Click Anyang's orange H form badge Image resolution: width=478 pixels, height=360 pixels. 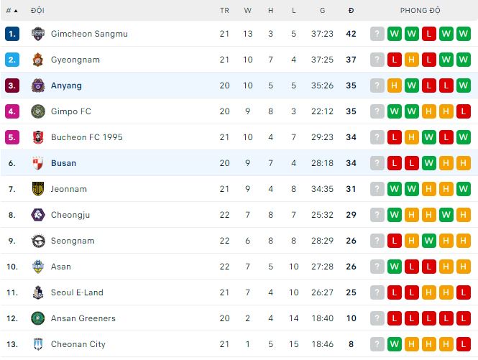tap(395, 86)
